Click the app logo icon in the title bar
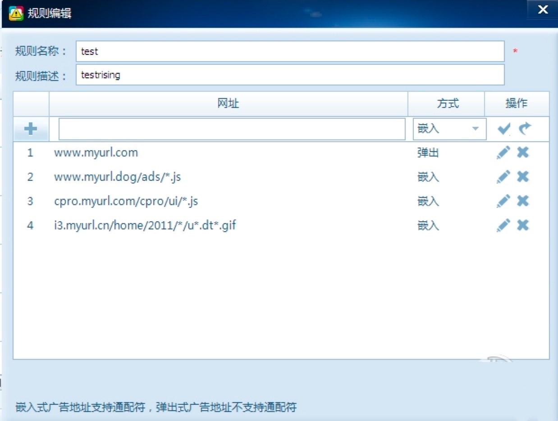 (x=16, y=13)
